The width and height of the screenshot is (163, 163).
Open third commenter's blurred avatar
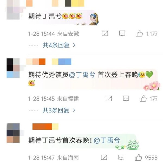click(13, 133)
